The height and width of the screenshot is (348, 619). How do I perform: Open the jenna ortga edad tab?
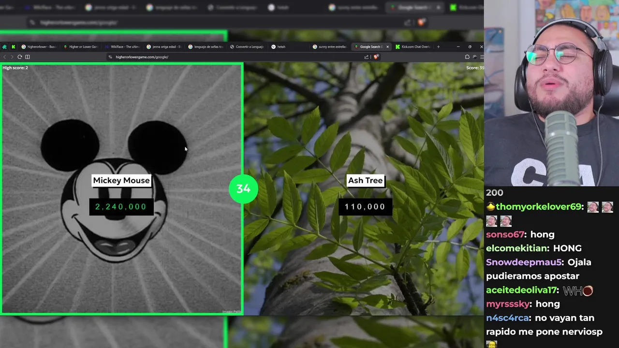pos(164,47)
